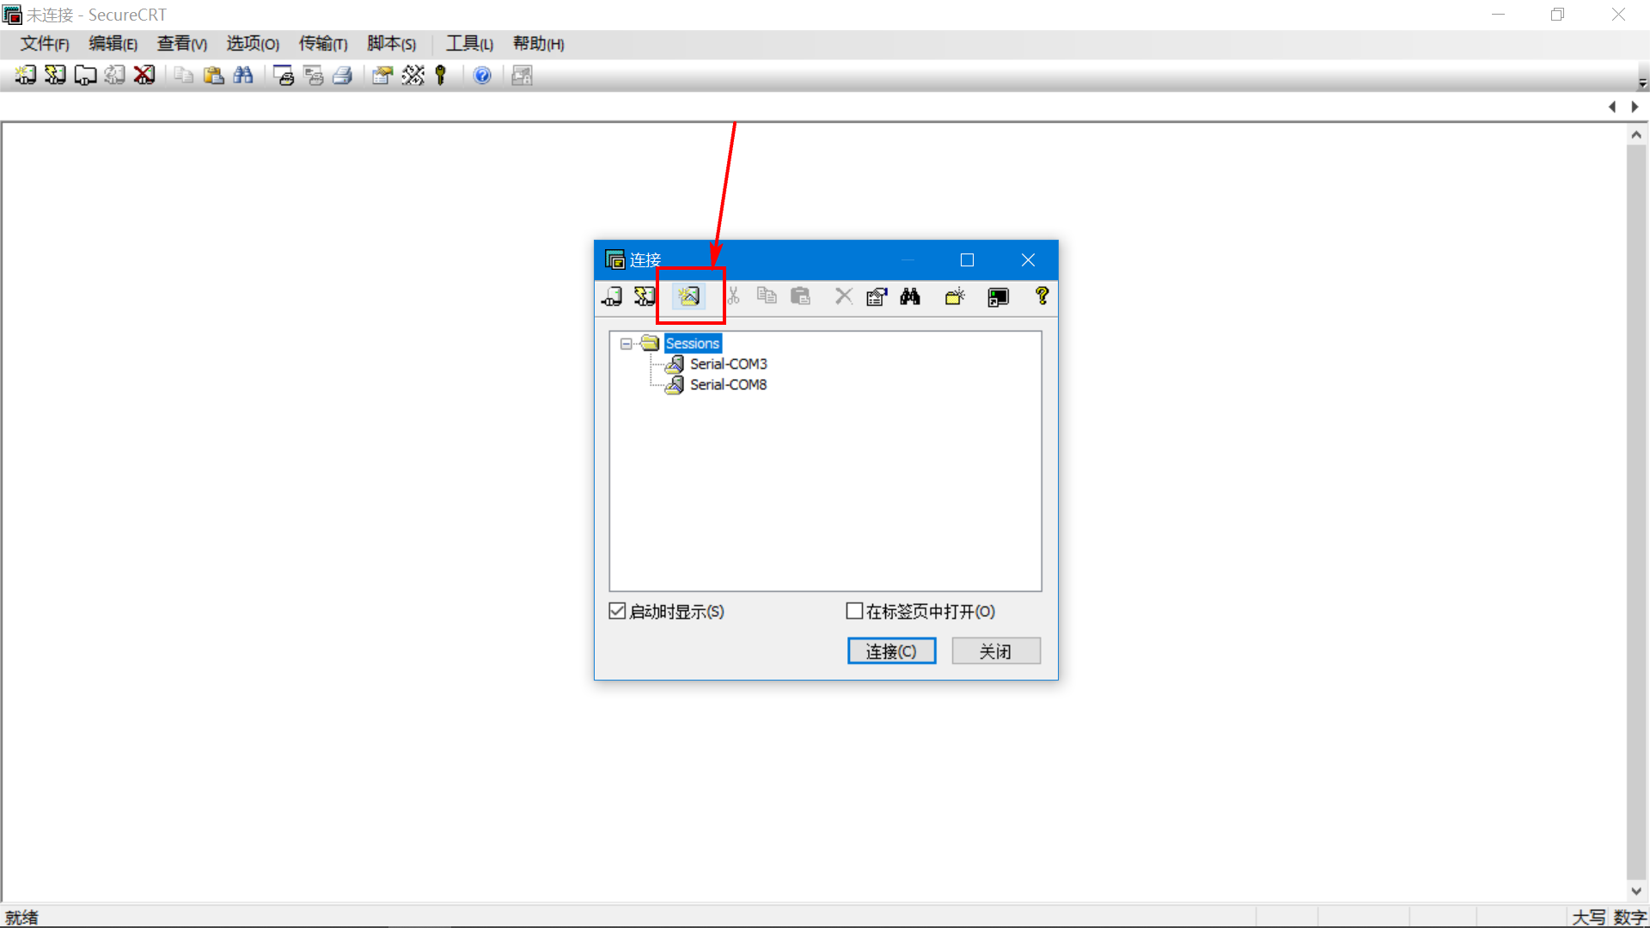Enable 在标签页中打开(O) checkbox
The width and height of the screenshot is (1650, 928).
[854, 611]
